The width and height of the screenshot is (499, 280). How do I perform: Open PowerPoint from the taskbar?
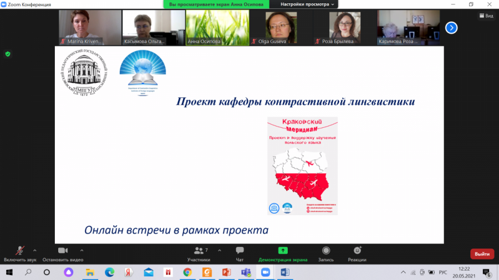click(226, 272)
